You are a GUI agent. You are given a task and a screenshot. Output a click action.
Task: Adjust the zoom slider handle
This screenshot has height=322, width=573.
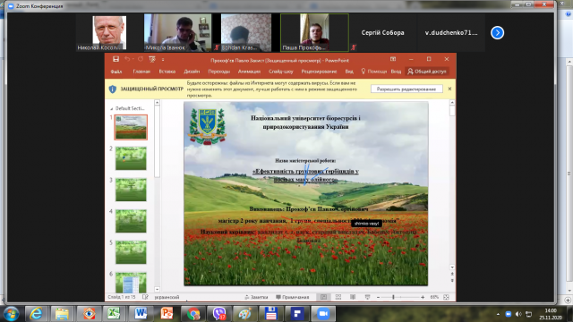pos(393,297)
